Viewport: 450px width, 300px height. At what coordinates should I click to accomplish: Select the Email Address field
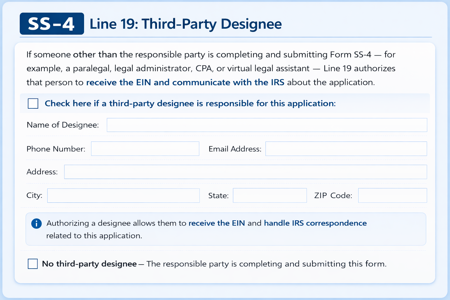point(346,149)
